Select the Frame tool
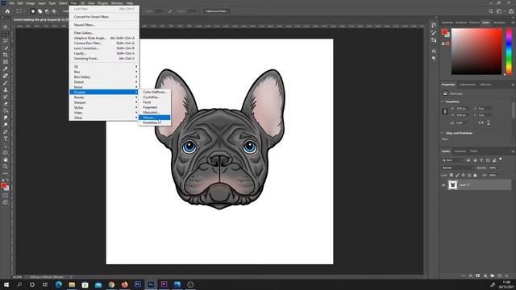 pos(6,62)
